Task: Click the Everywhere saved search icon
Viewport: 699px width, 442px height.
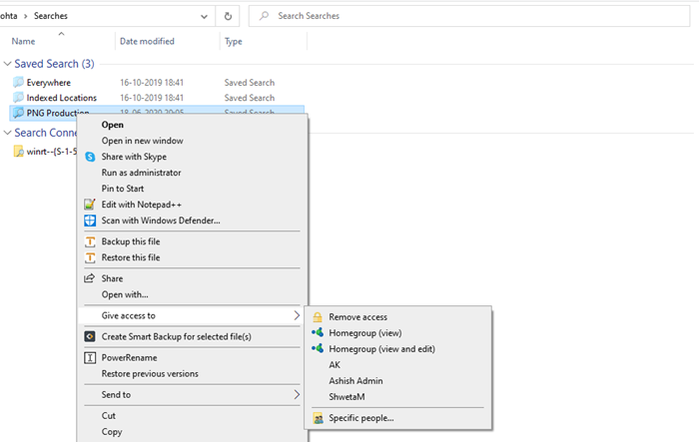Action: 18,83
